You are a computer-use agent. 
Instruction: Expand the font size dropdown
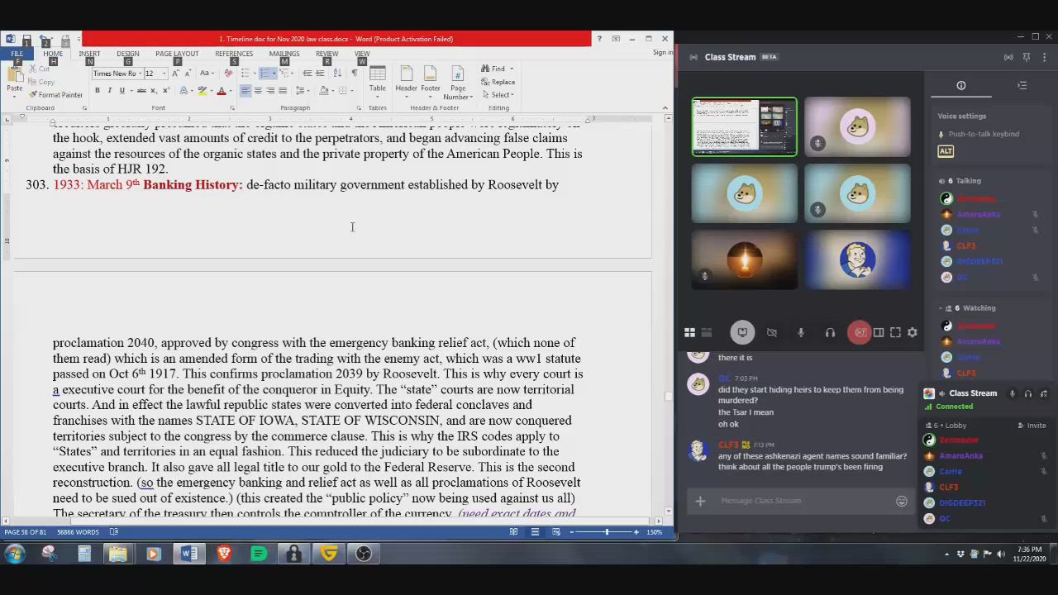[x=164, y=74]
